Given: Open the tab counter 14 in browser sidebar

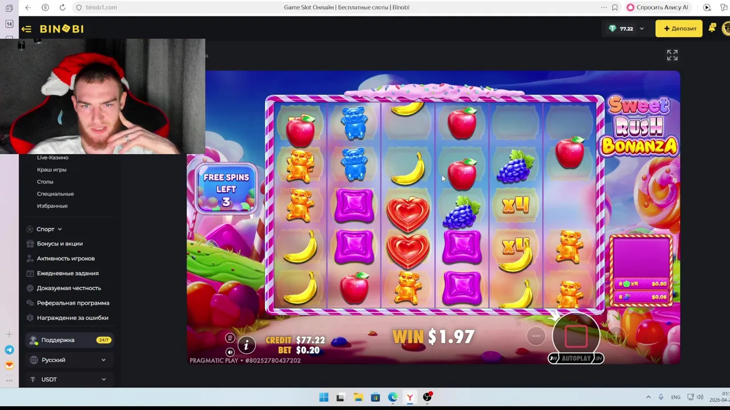Looking at the screenshot, I should tap(9, 24).
